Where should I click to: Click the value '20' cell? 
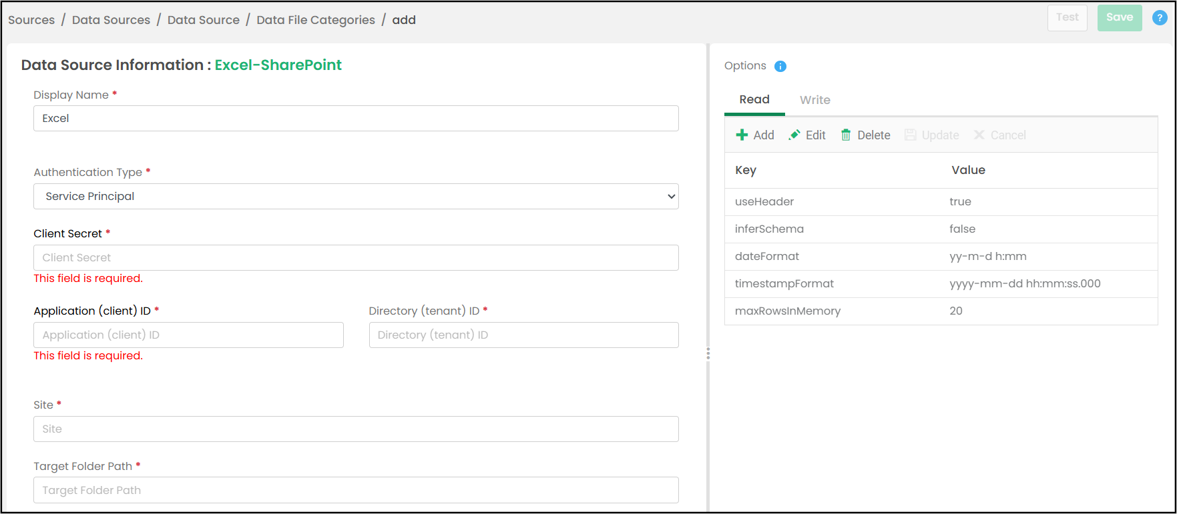pos(956,311)
